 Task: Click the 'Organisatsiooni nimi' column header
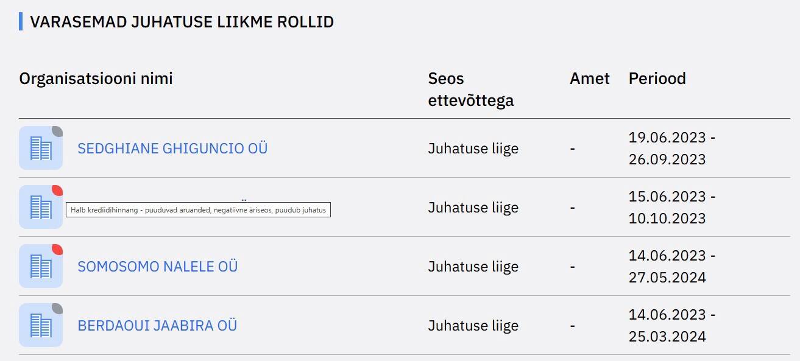[96, 79]
